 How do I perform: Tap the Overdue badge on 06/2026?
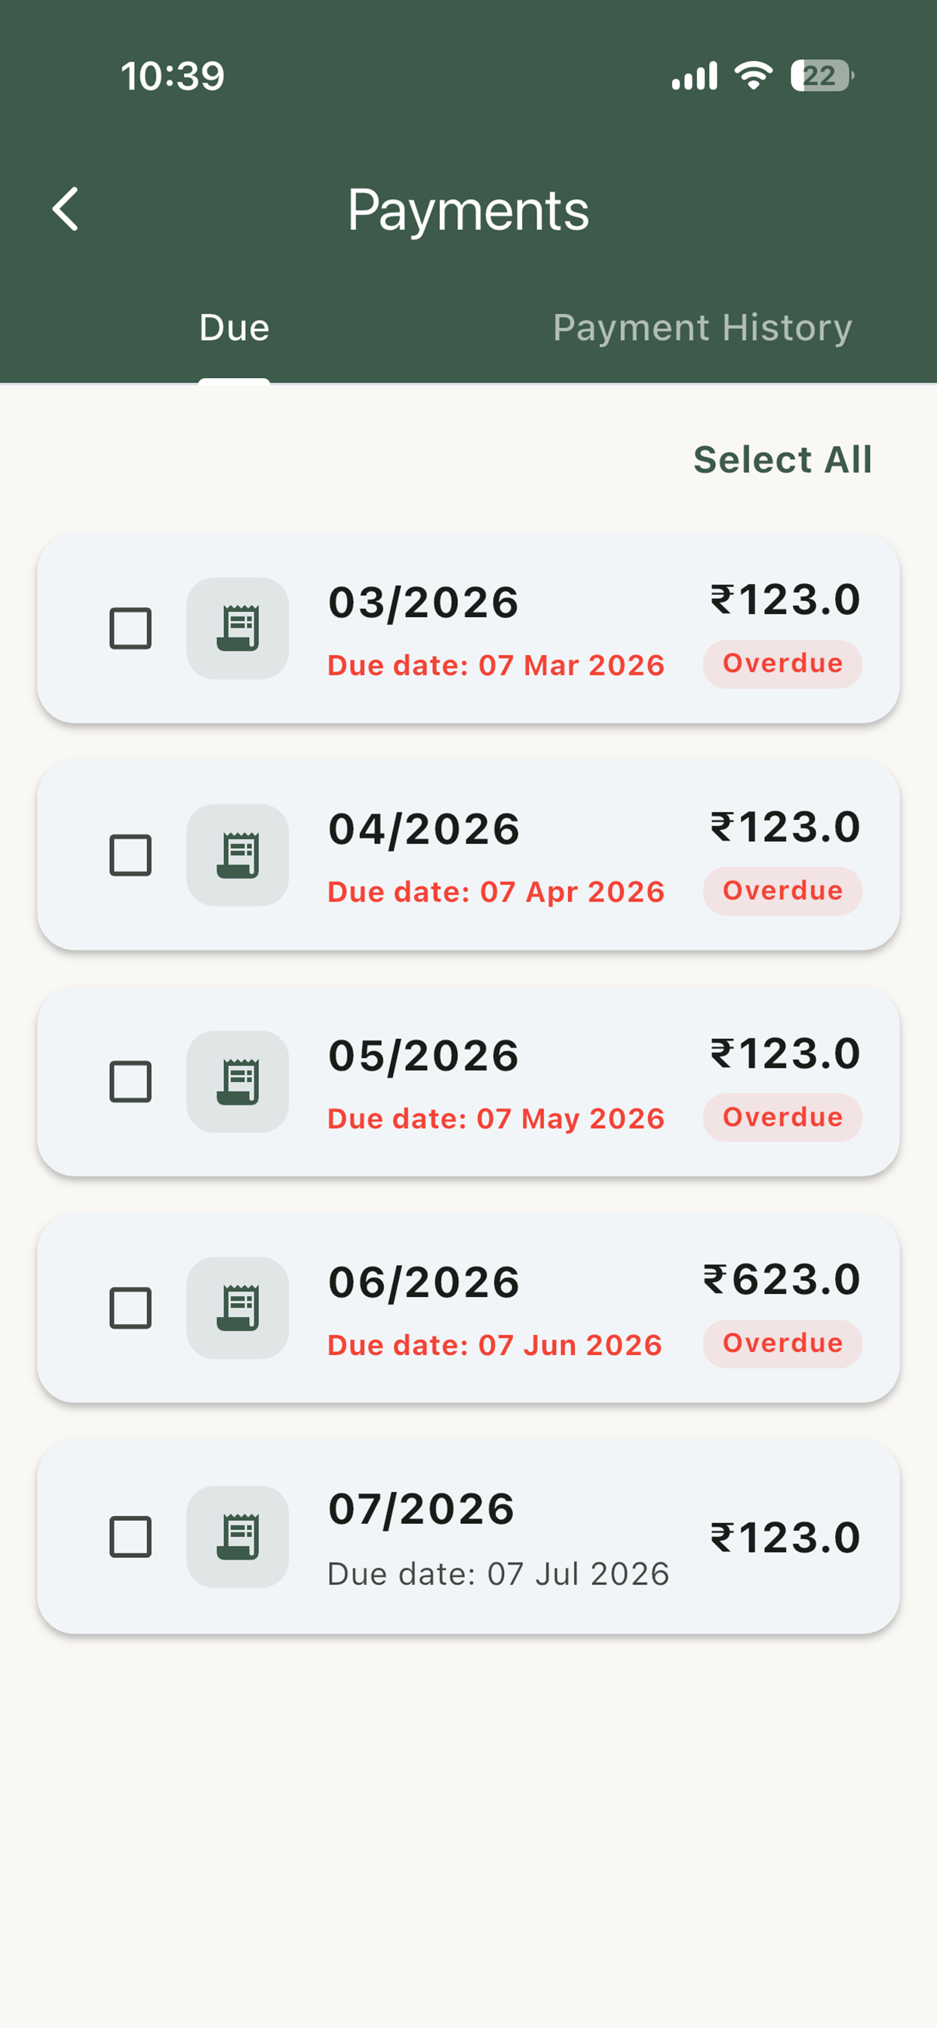782,1343
